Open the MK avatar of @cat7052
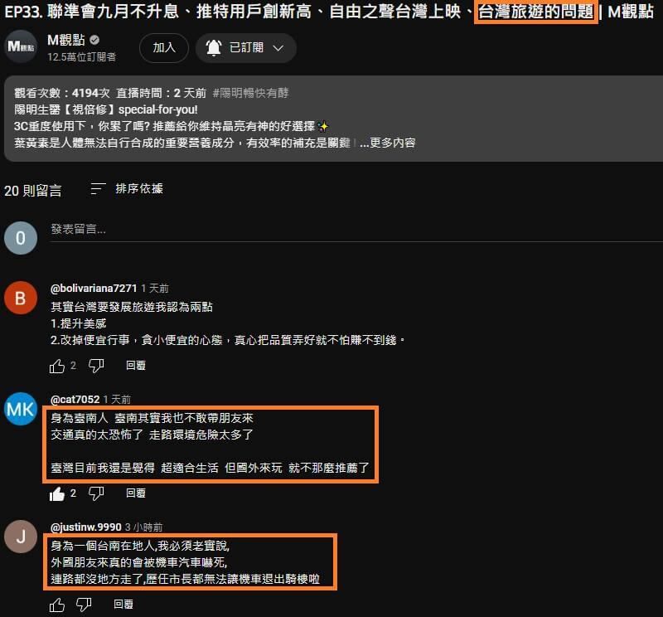Viewport: 663px width, 617px height. click(x=21, y=409)
